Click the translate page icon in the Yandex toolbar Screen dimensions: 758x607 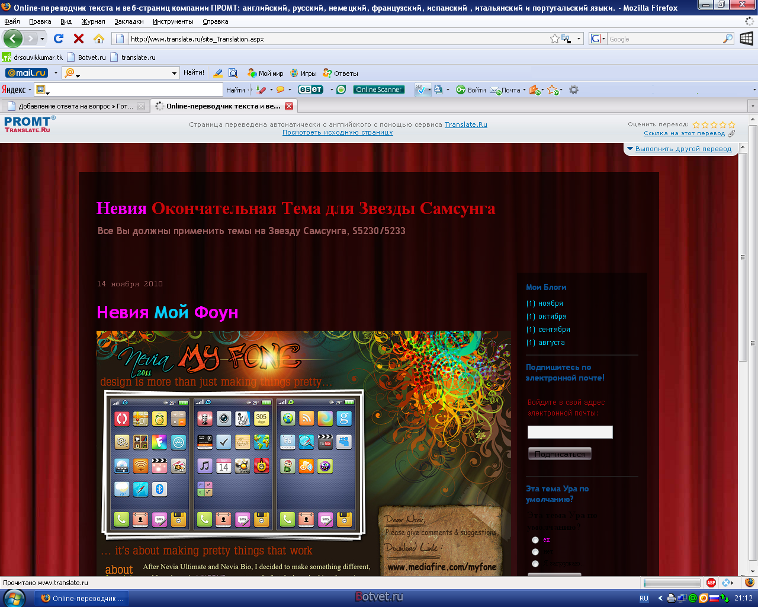pyautogui.click(x=438, y=90)
